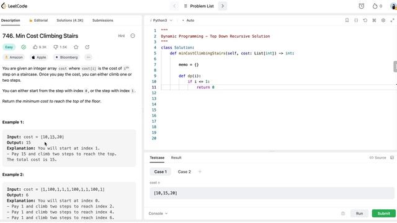
Task: Open editor settings gear icon
Action: click(x=383, y=20)
